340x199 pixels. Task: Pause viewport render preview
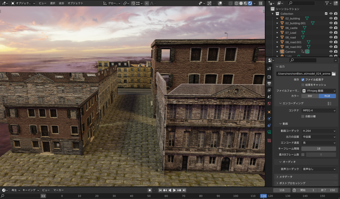[261, 3]
